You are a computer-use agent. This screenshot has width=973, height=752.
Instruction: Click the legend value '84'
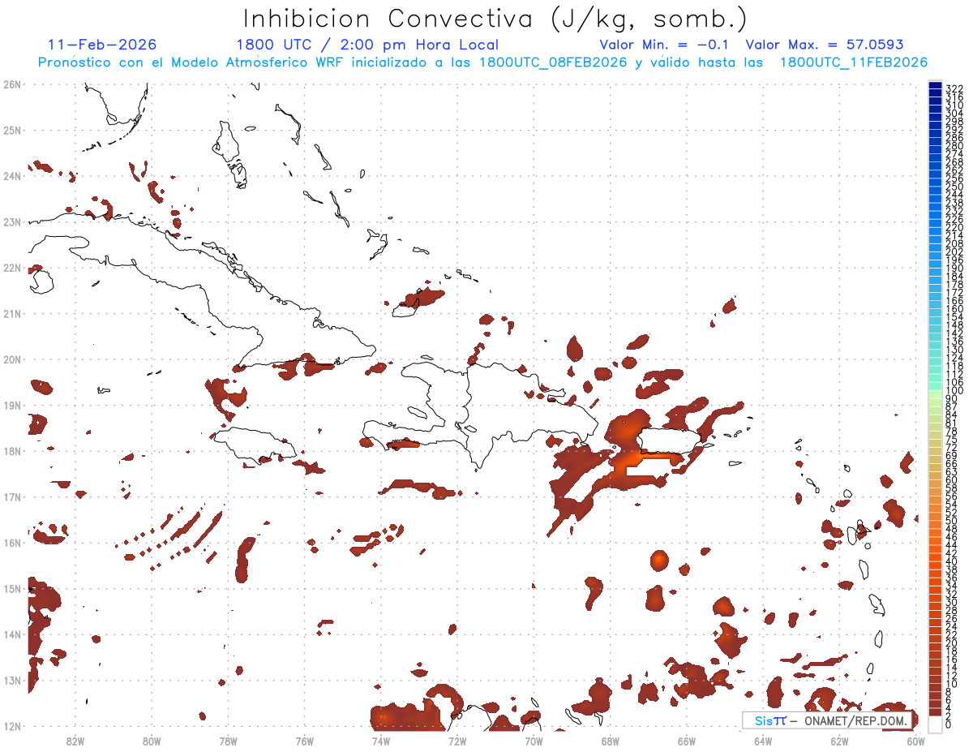(952, 415)
